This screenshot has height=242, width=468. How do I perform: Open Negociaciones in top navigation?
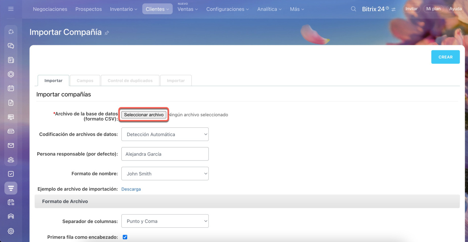tap(50, 9)
